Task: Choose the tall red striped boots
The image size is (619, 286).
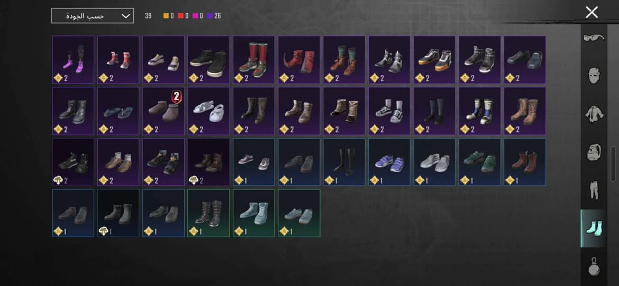Action: [x=254, y=60]
